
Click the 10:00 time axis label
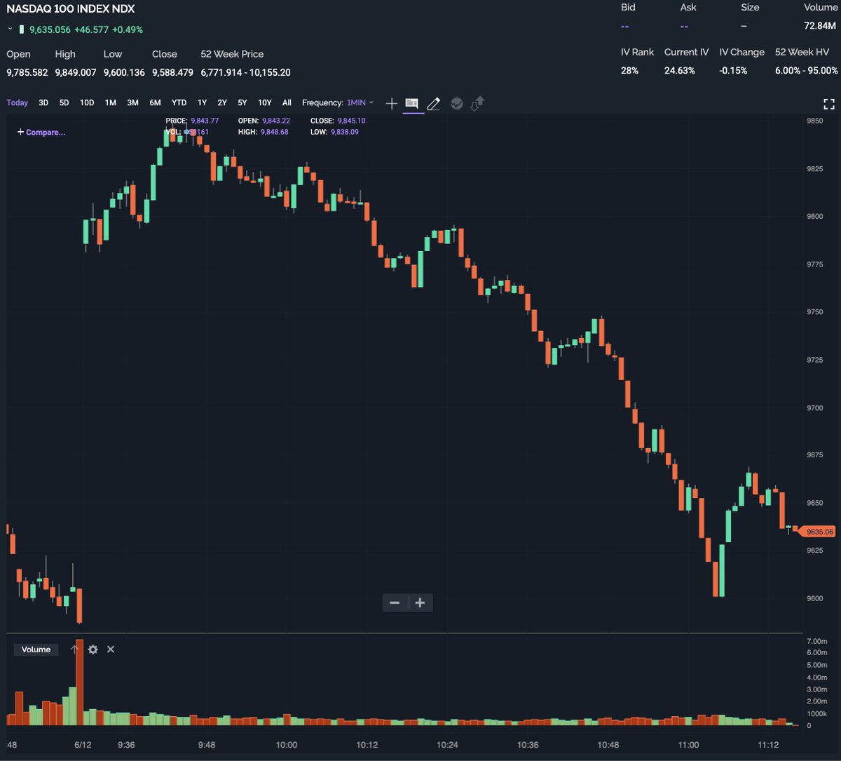click(x=287, y=745)
